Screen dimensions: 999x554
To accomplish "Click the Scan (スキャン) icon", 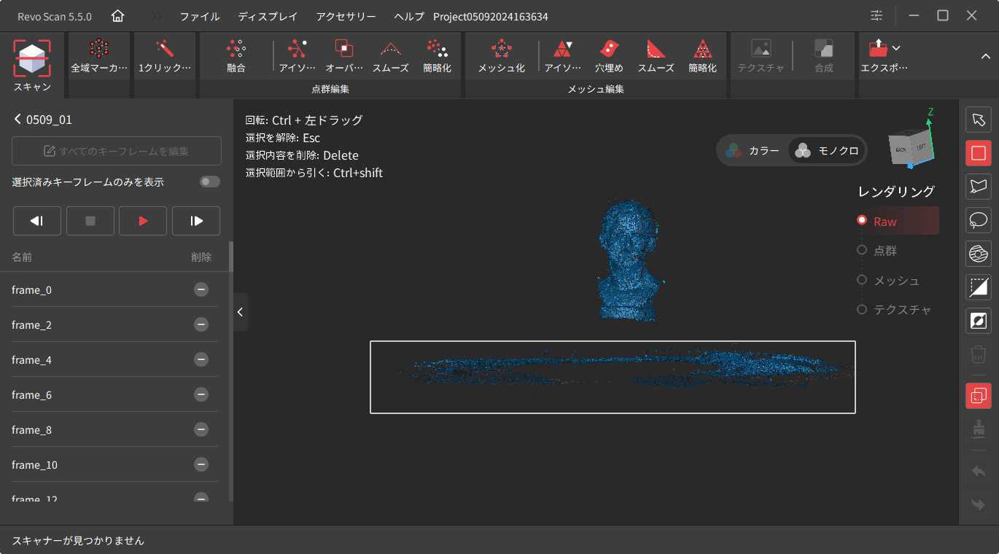I will tap(32, 58).
